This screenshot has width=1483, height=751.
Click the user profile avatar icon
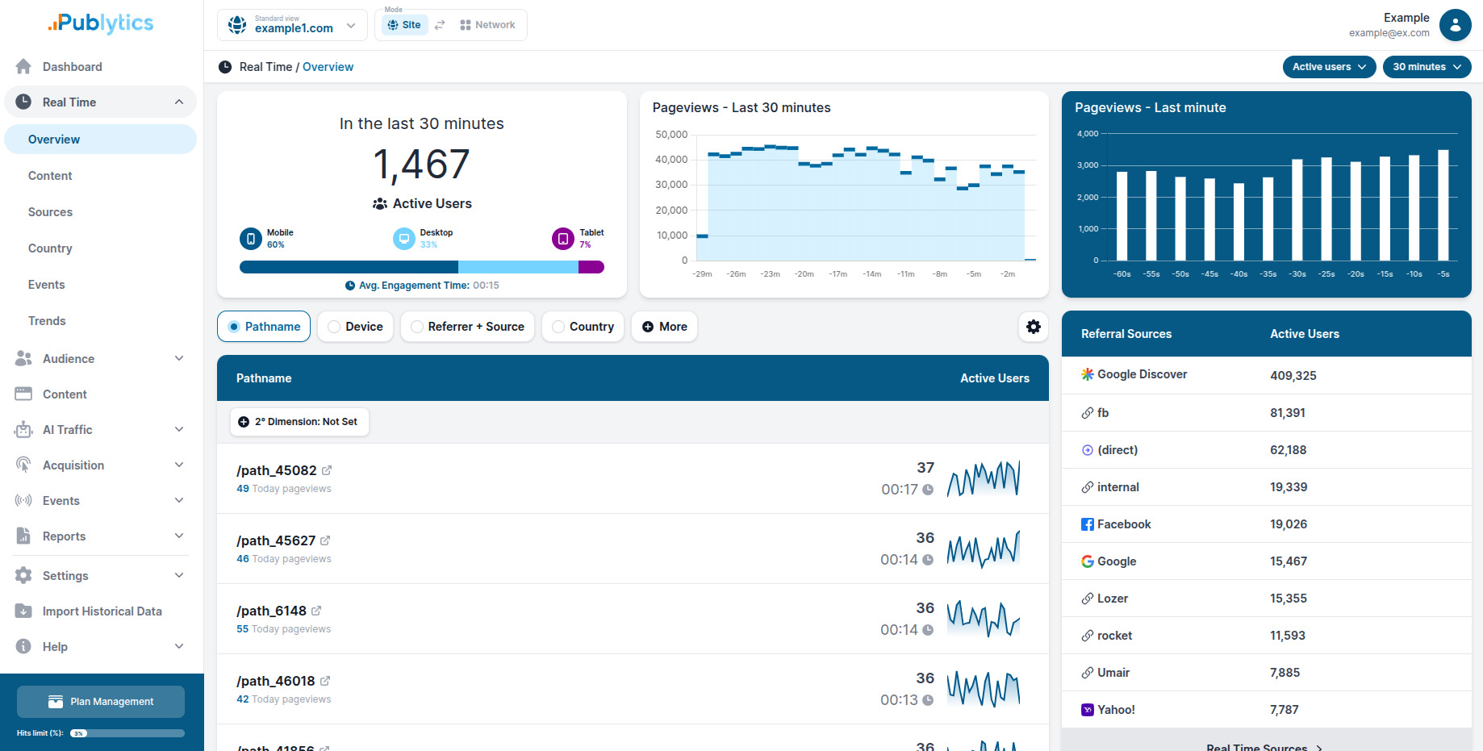[x=1455, y=25]
